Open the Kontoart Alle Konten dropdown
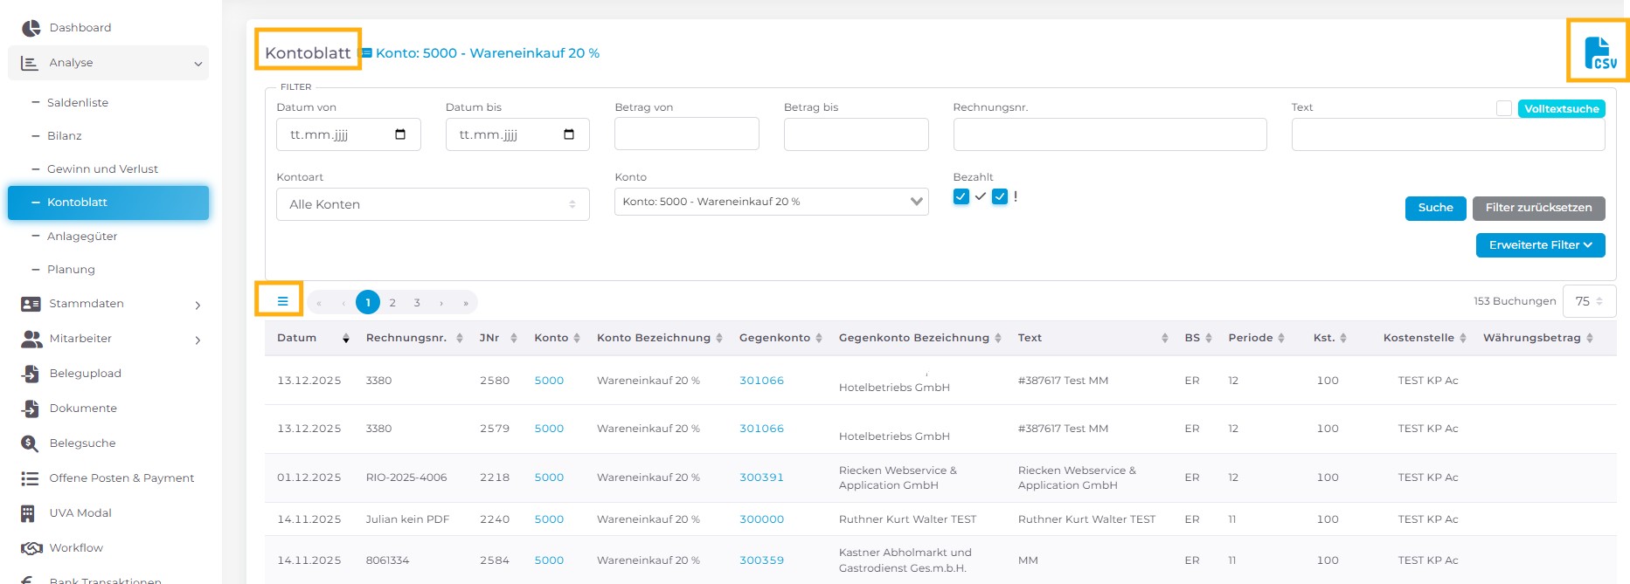Viewport: 1630px width, 584px height. pyautogui.click(x=433, y=204)
